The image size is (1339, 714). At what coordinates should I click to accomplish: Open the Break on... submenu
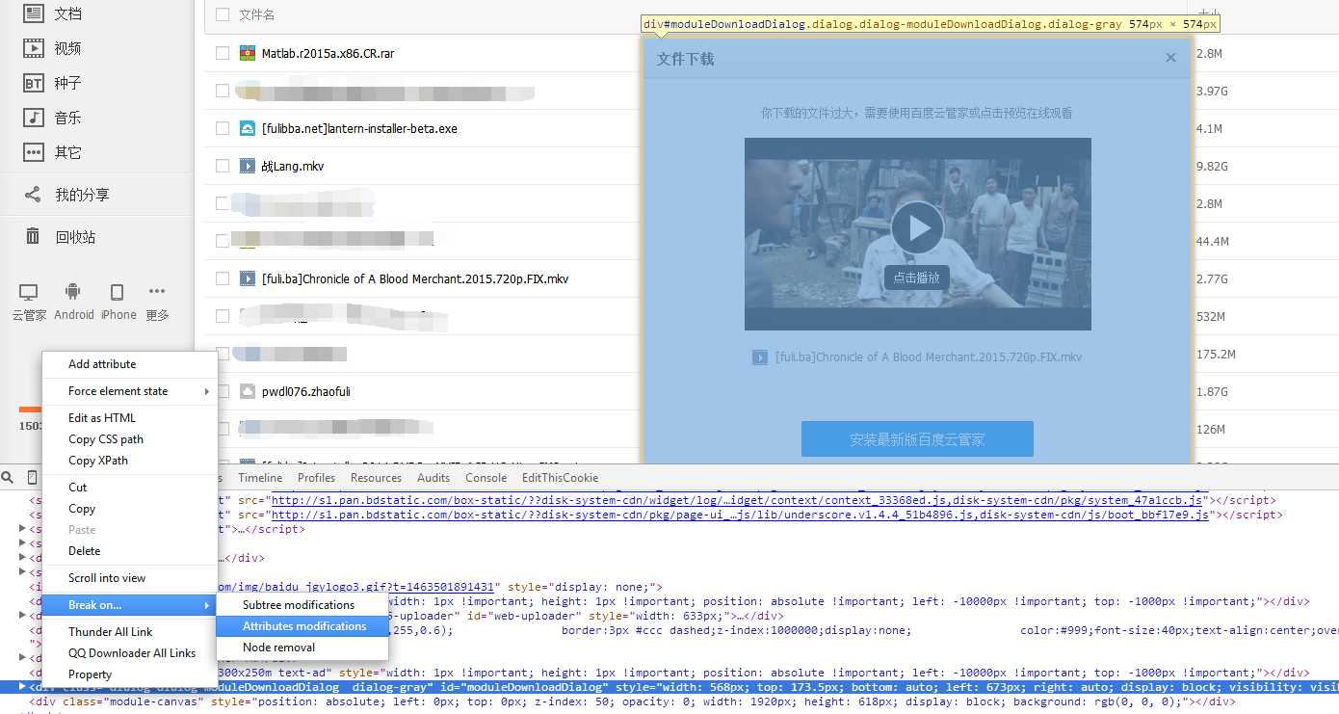tap(130, 605)
